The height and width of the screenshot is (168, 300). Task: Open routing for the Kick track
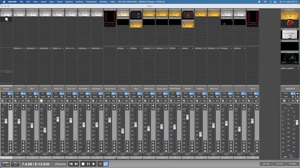tap(23, 97)
